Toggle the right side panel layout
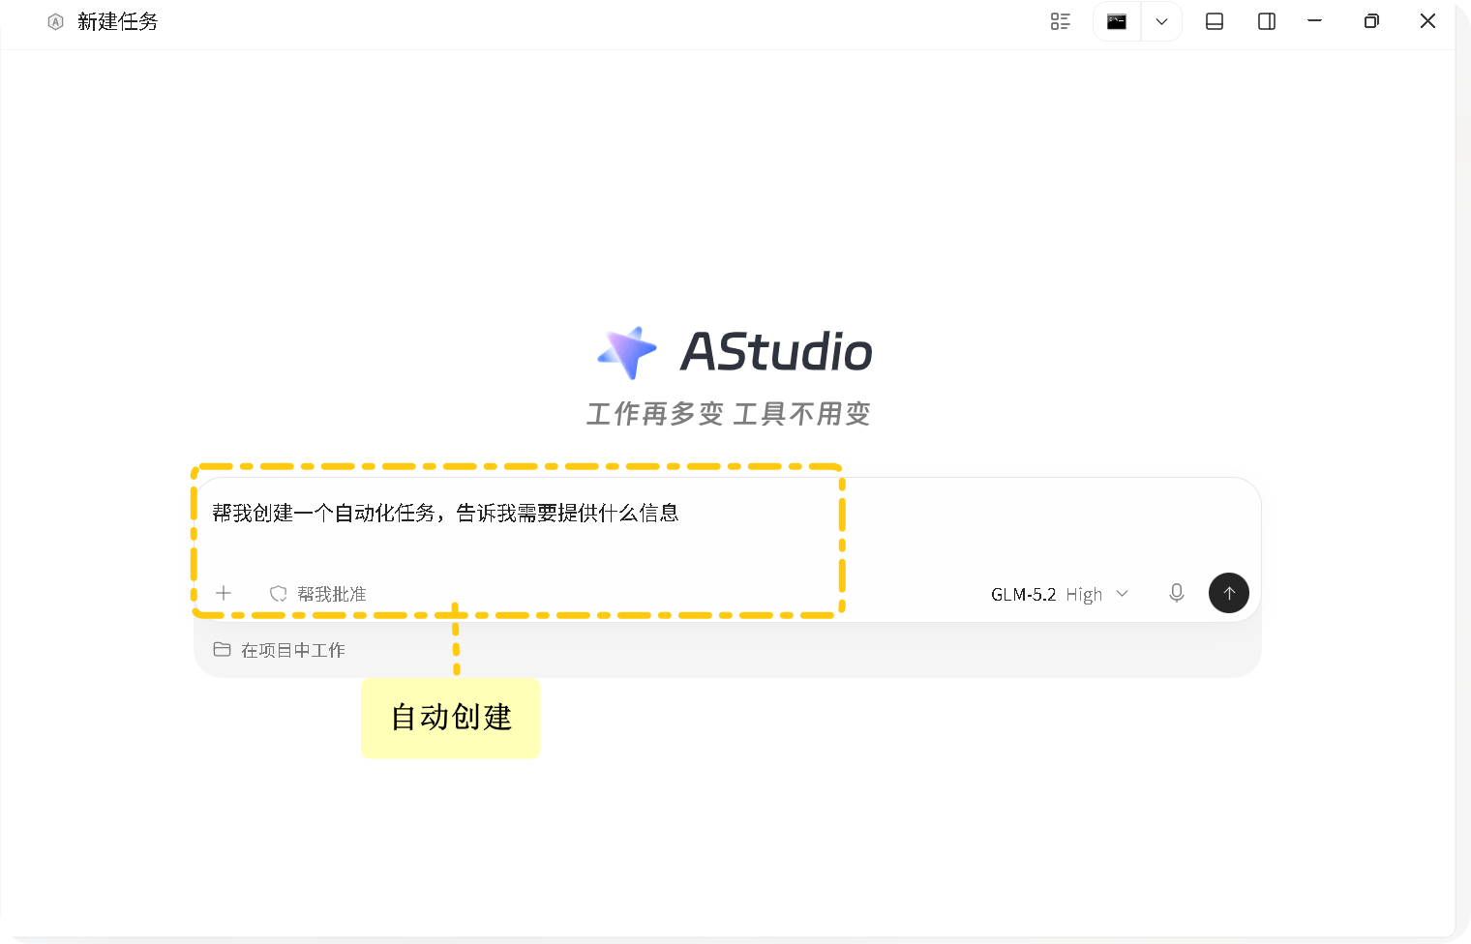Screen dimensions: 1471x944 (1267, 21)
